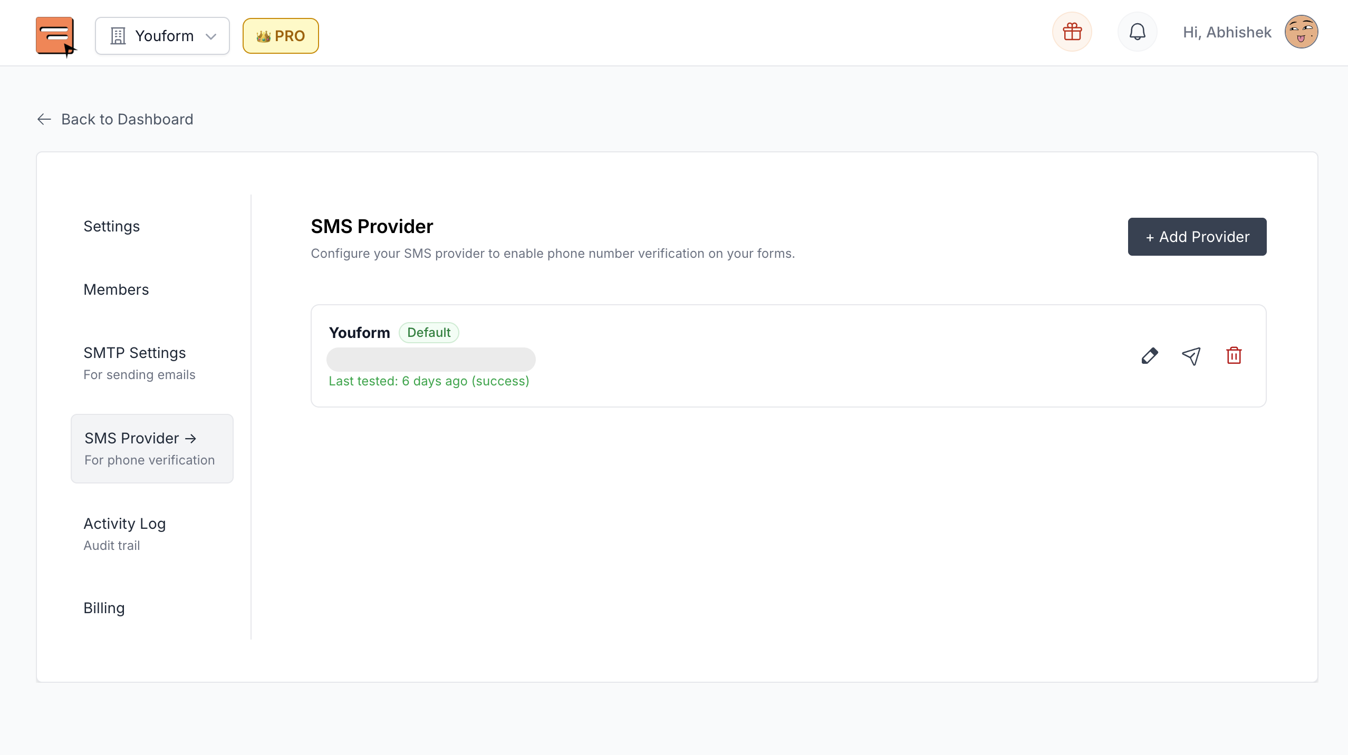Go Back to Dashboard
This screenshot has width=1348, height=755.
pos(115,119)
